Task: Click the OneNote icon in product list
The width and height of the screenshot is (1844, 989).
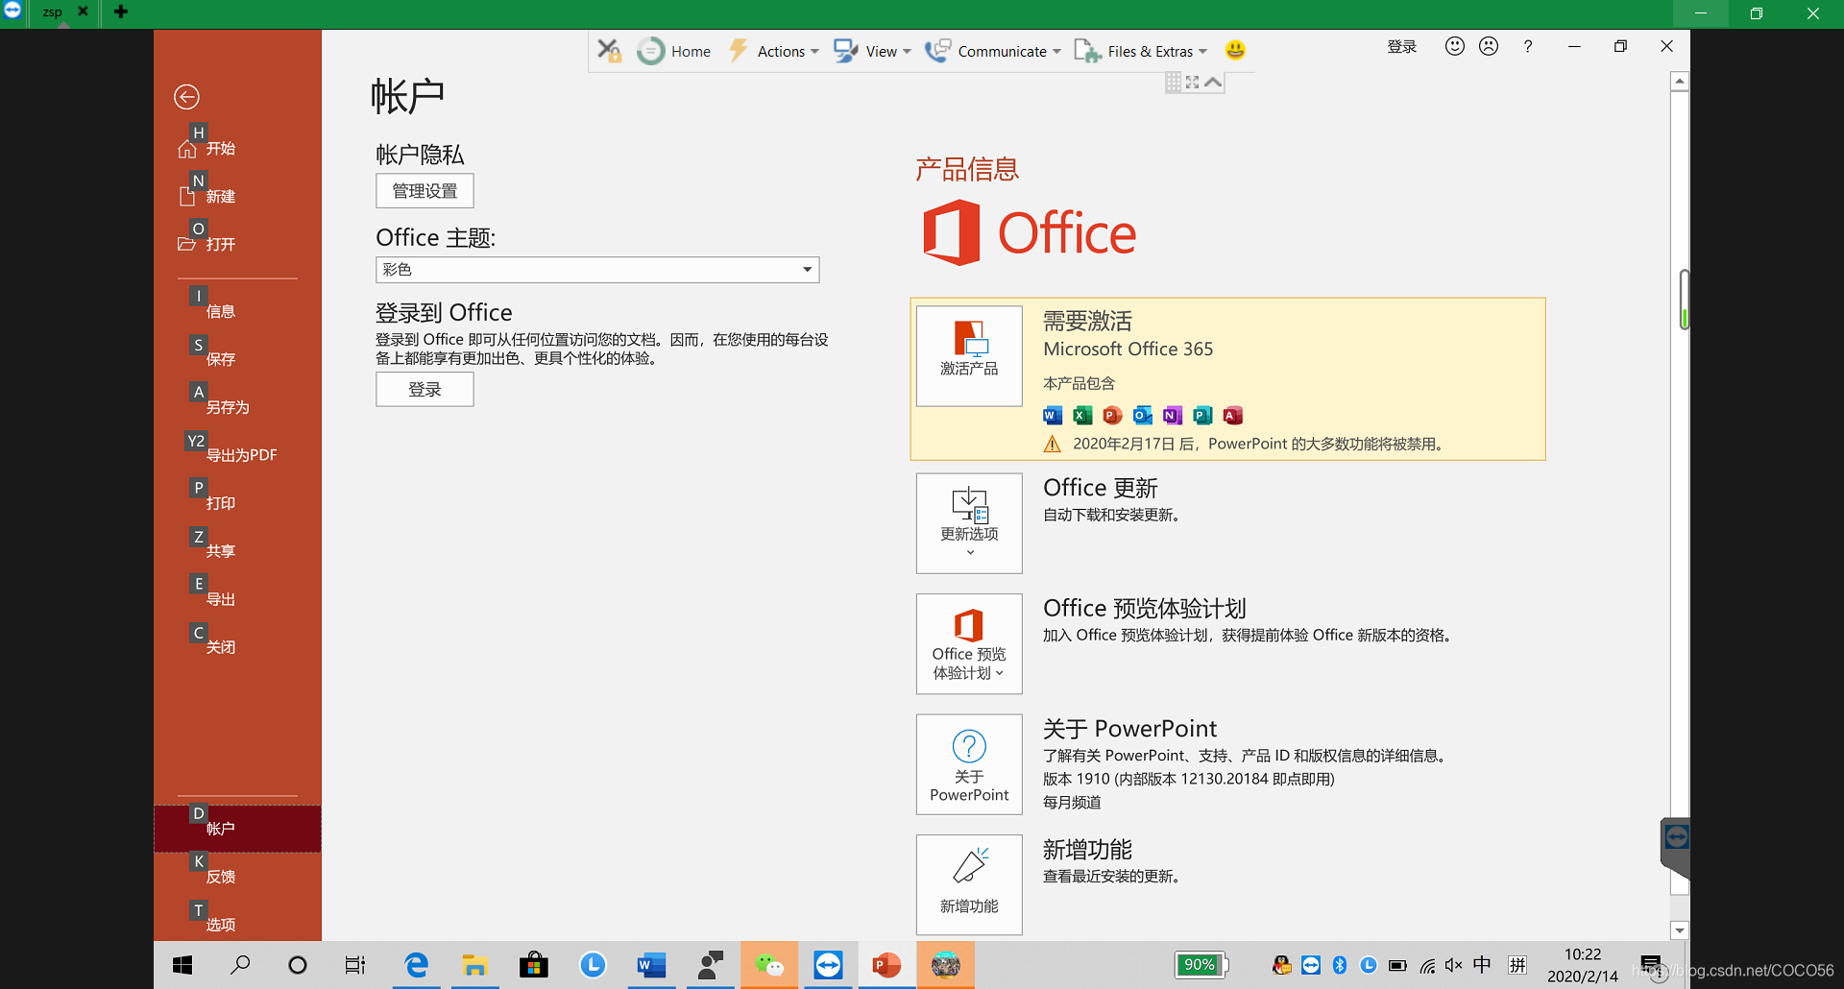Action: tap(1173, 415)
